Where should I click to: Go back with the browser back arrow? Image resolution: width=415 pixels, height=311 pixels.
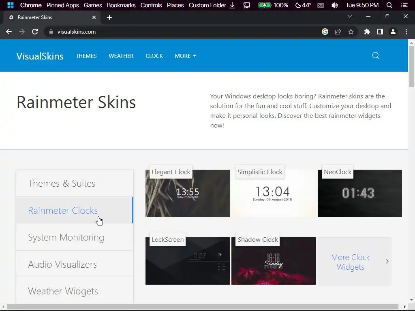(x=9, y=32)
